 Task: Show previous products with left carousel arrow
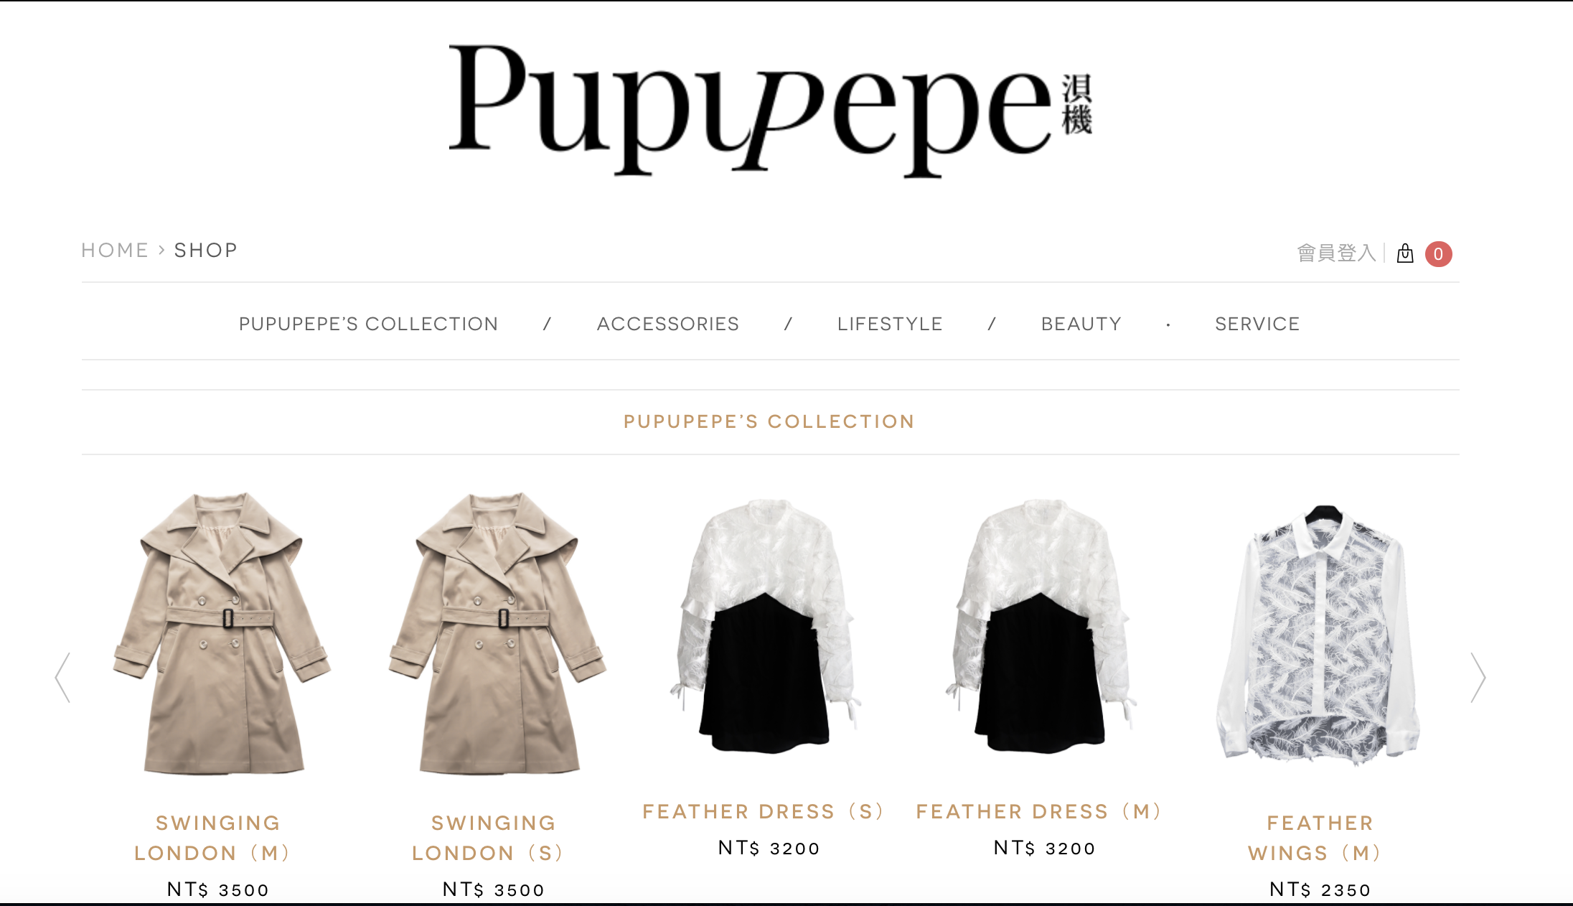(63, 677)
